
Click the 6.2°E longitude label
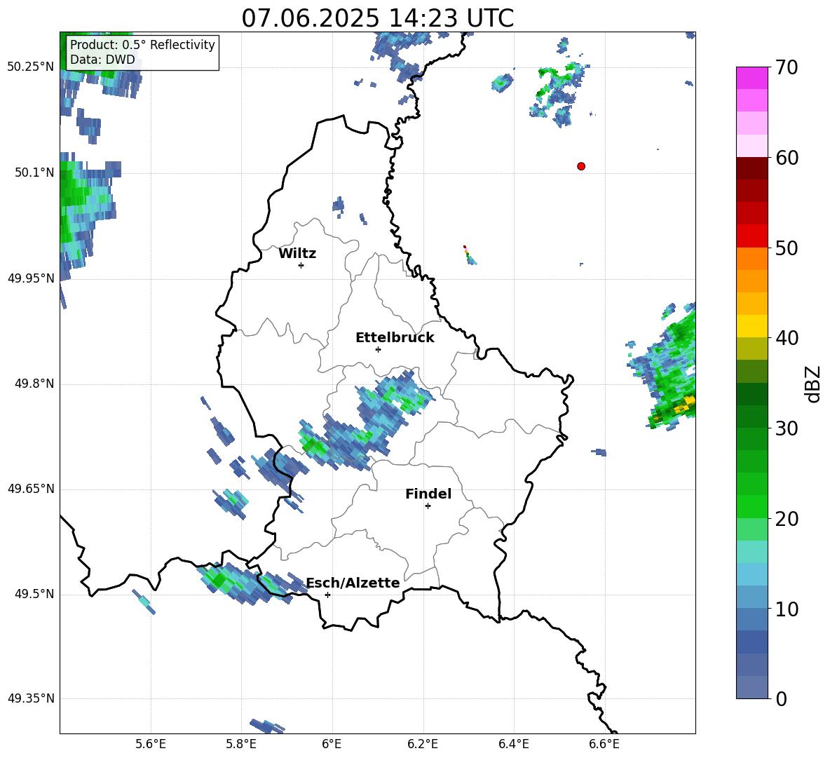(x=423, y=744)
